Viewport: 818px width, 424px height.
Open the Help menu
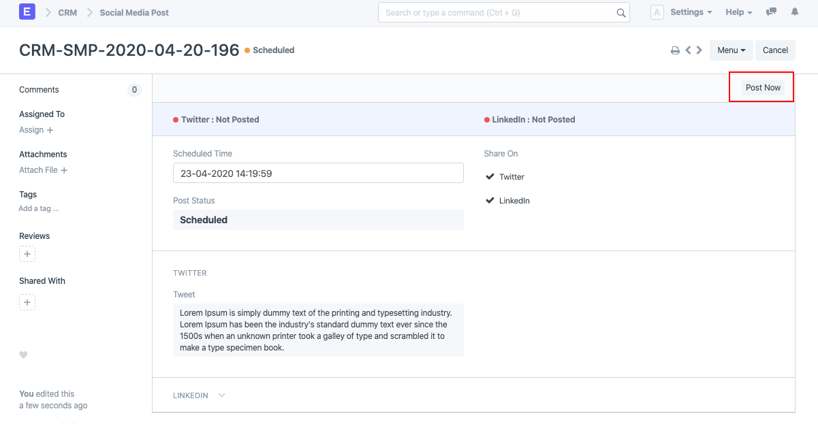click(x=738, y=12)
